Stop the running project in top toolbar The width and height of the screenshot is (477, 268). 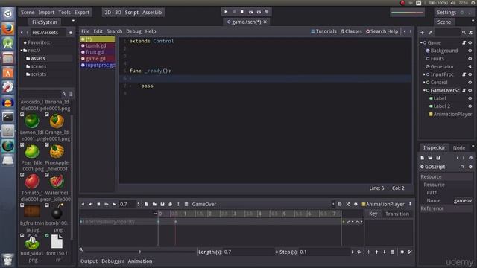(241, 12)
